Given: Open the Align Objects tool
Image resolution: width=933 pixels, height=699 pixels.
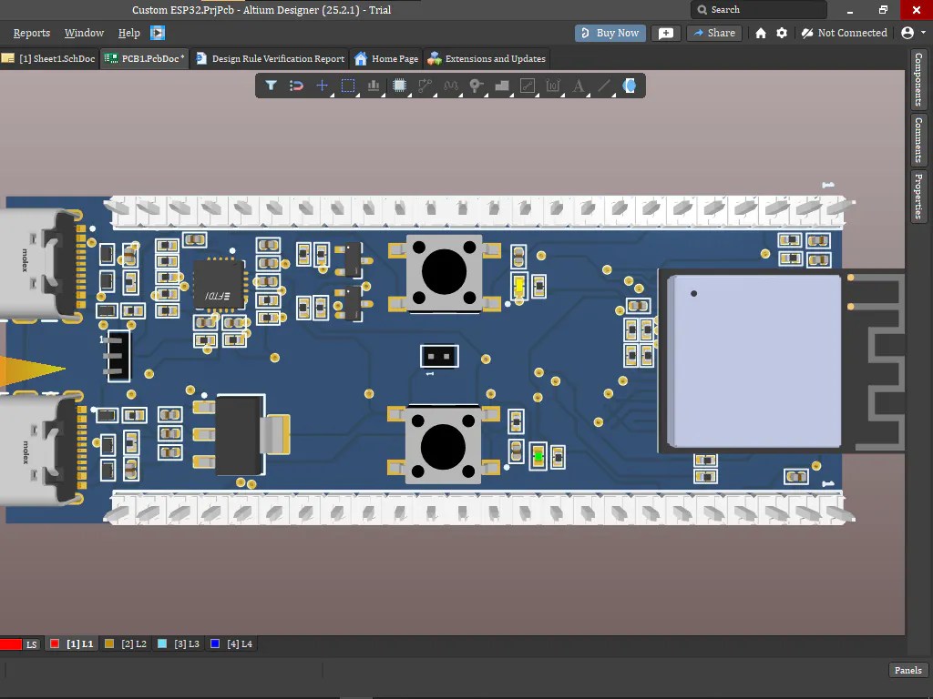Looking at the screenshot, I should (x=374, y=86).
